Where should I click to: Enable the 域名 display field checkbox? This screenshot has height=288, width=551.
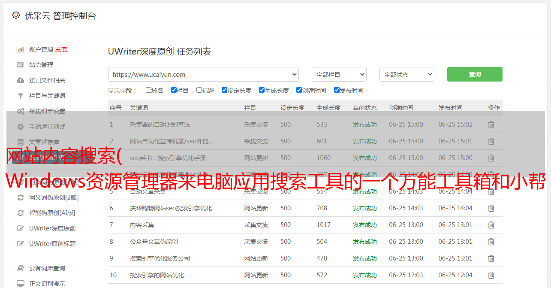click(148, 90)
